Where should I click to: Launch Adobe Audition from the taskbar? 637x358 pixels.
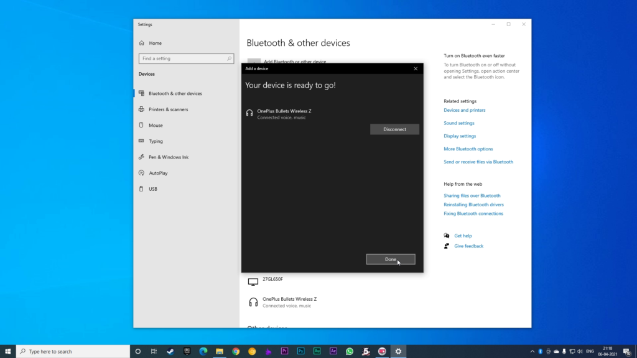click(x=317, y=351)
